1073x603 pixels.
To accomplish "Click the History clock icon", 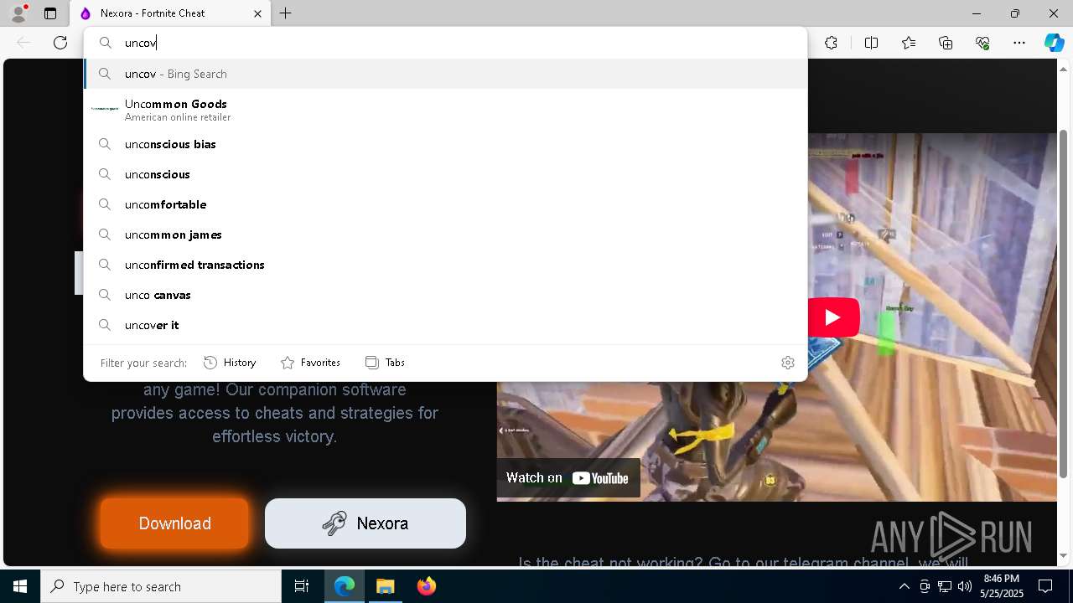I will click(210, 363).
